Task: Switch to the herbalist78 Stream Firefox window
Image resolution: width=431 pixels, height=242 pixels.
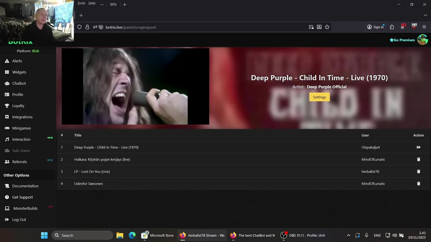Action: [x=202, y=235]
